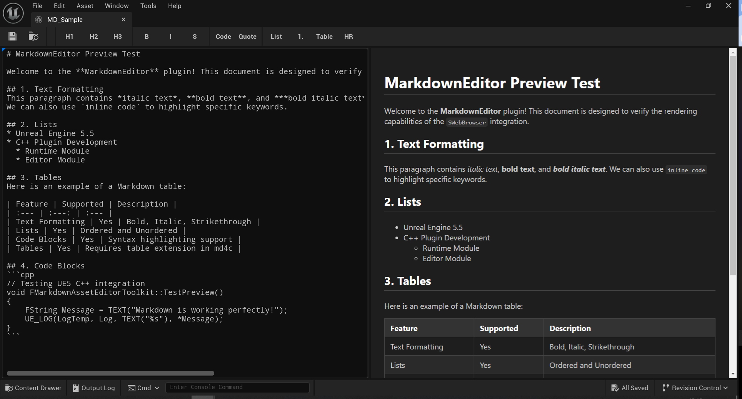Insert a horizontal rule with HR

(x=348, y=36)
